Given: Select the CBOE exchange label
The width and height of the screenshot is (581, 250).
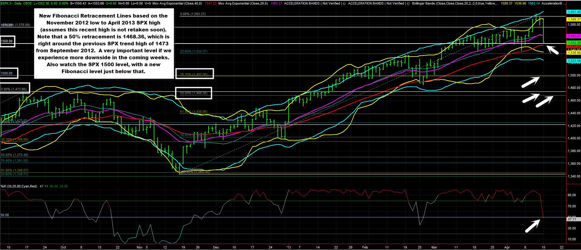Looking at the screenshot, I should point(28,3).
